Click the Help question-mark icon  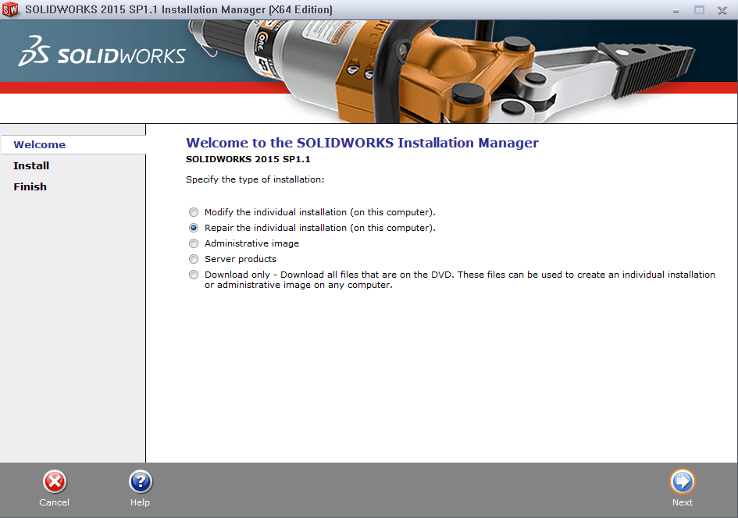click(140, 481)
